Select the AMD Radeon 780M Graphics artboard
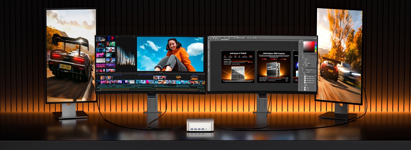 (x=274, y=67)
